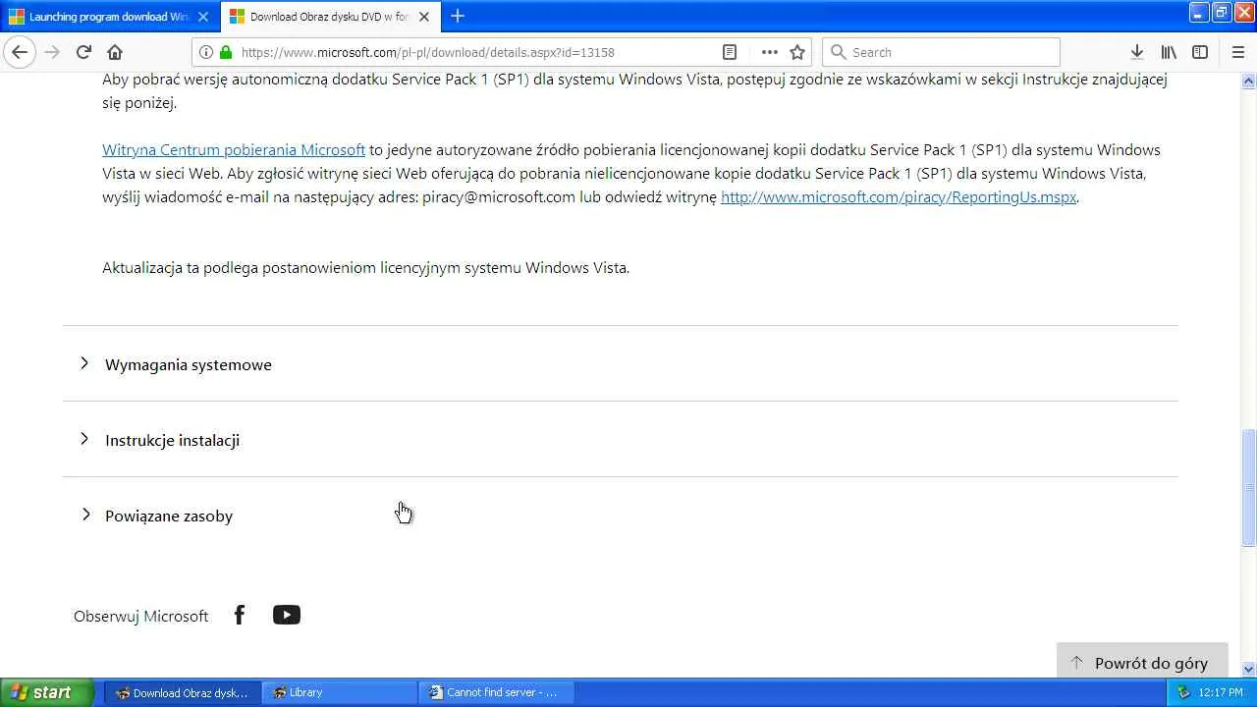
Task: Expand the Instrukcje instalacji section
Action: pyautogui.click(x=620, y=440)
